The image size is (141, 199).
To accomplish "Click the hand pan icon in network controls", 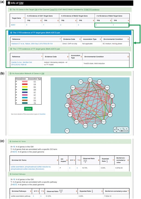I will (116, 130).
